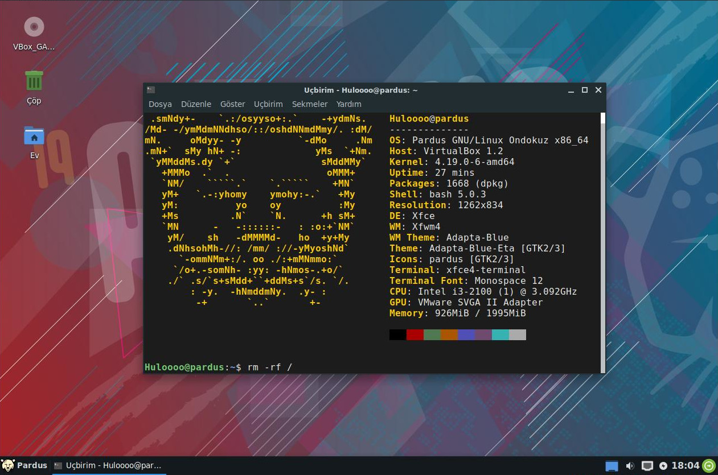Open the VBox_GA disc icon on desktop
Screen dimensions: 718x475
point(34,27)
